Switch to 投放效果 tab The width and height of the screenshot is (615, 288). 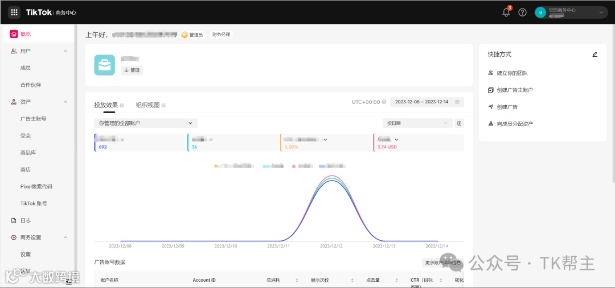coord(105,105)
